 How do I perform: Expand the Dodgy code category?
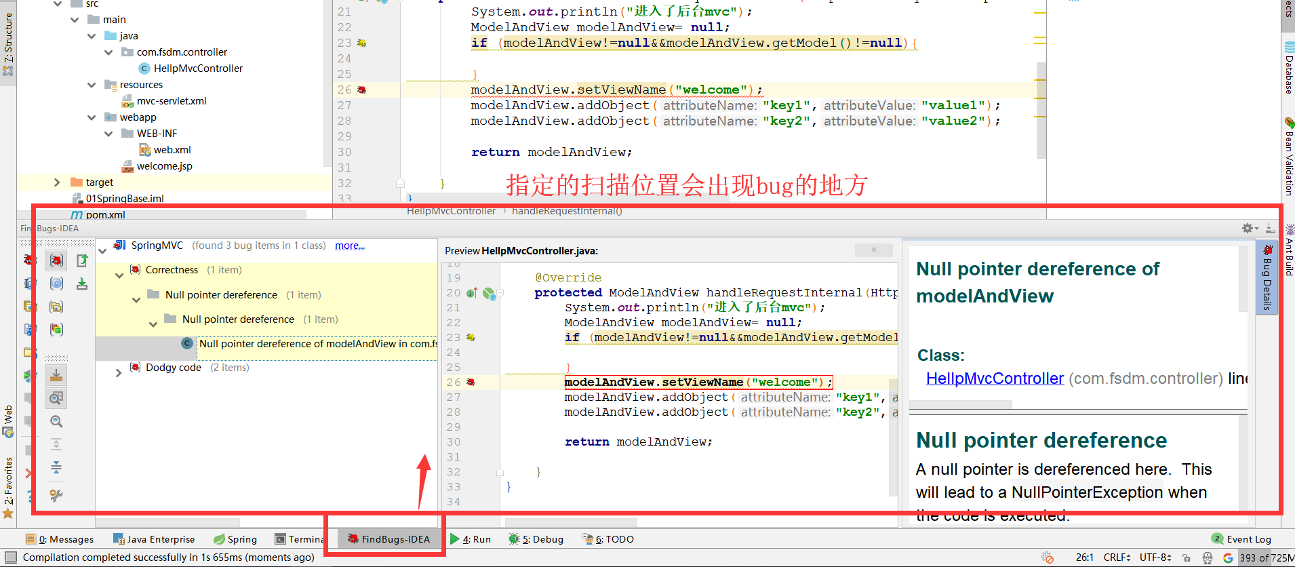click(119, 372)
